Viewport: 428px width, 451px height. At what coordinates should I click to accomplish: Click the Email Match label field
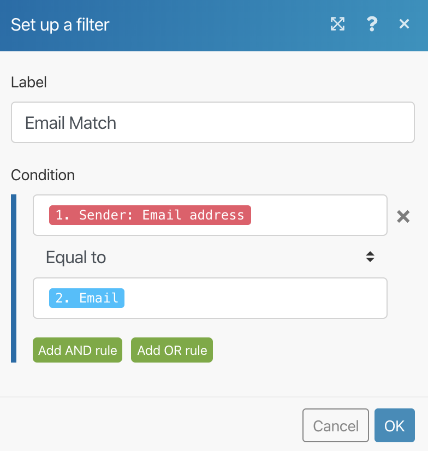coord(212,122)
